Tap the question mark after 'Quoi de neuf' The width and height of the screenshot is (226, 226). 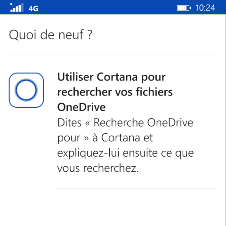click(90, 35)
